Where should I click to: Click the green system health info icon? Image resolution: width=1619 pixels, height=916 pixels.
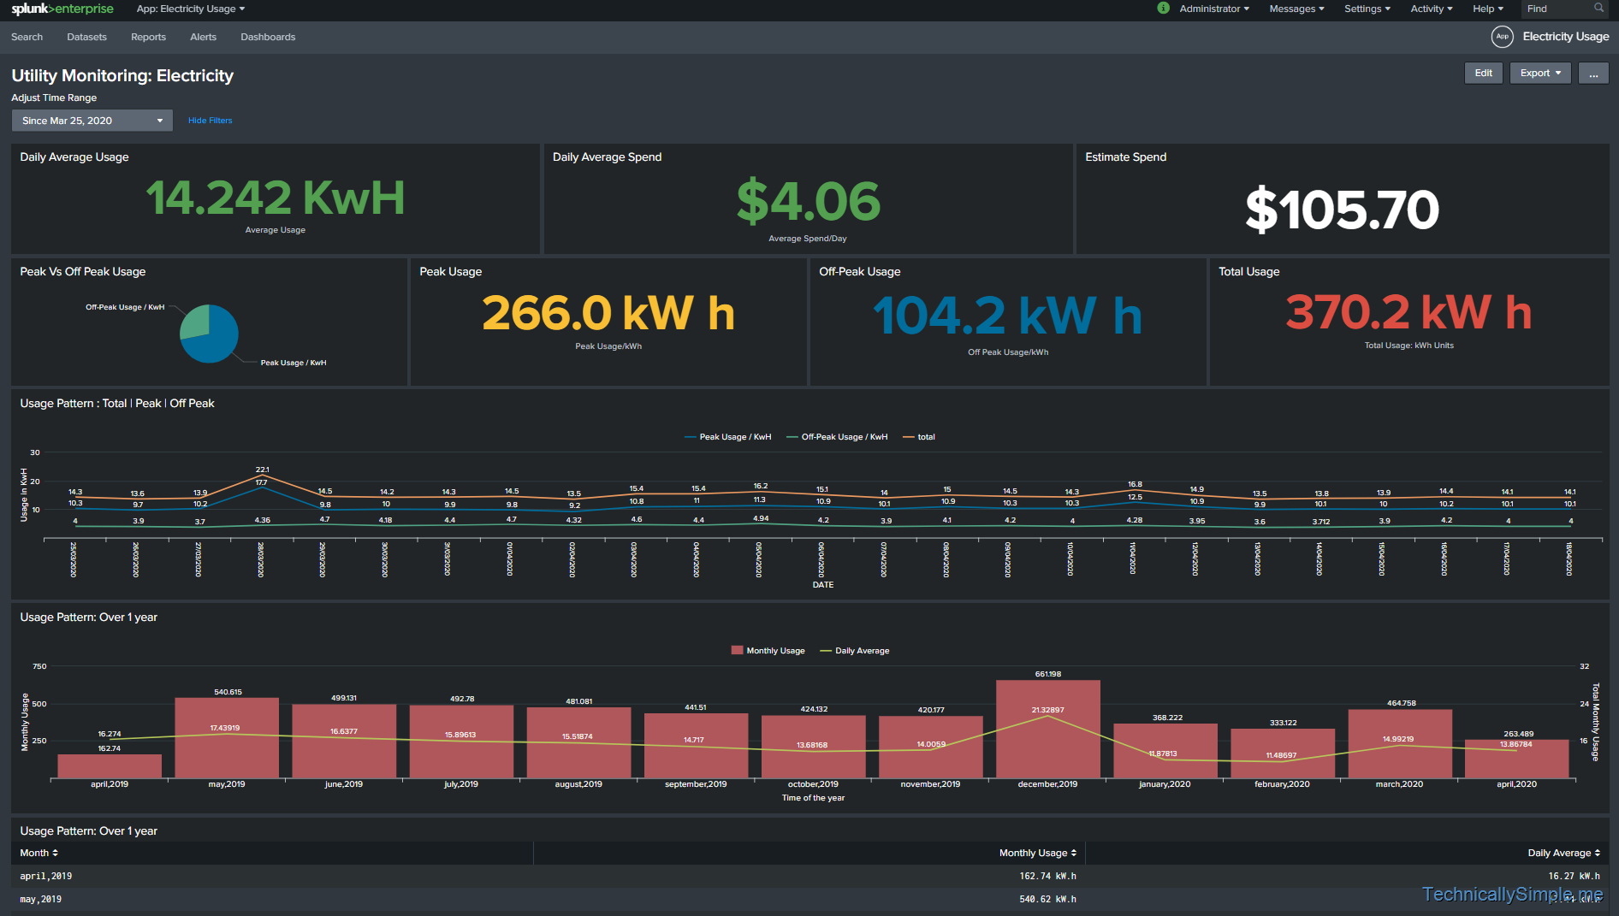pos(1163,9)
